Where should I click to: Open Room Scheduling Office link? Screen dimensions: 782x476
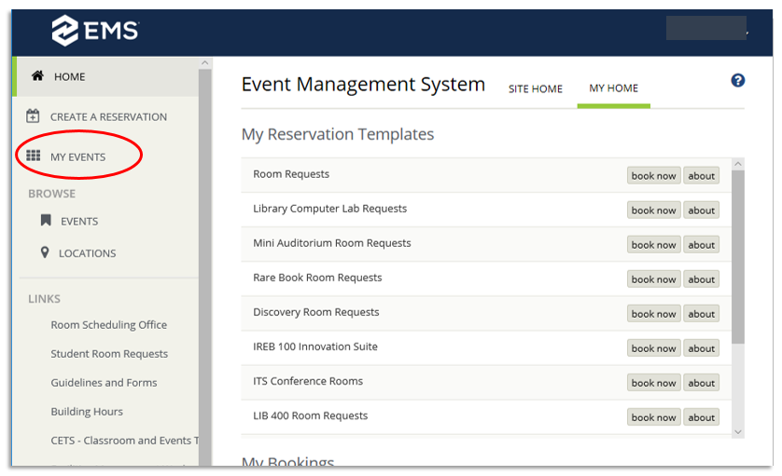pyautogui.click(x=108, y=325)
